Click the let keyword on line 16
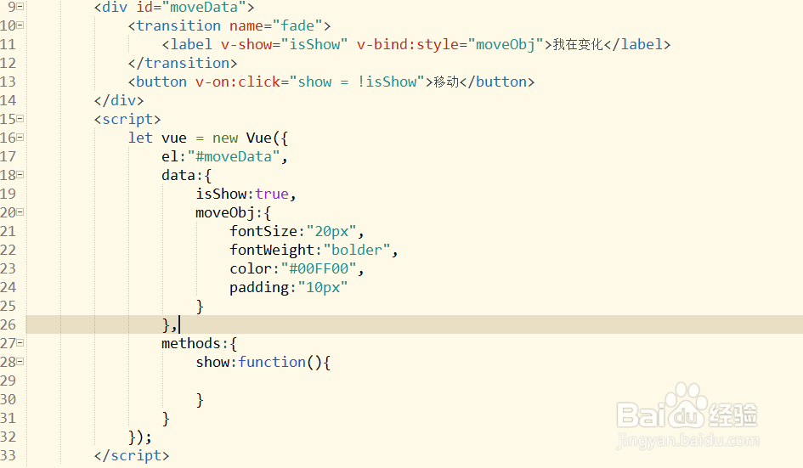The width and height of the screenshot is (803, 468). click(140, 138)
